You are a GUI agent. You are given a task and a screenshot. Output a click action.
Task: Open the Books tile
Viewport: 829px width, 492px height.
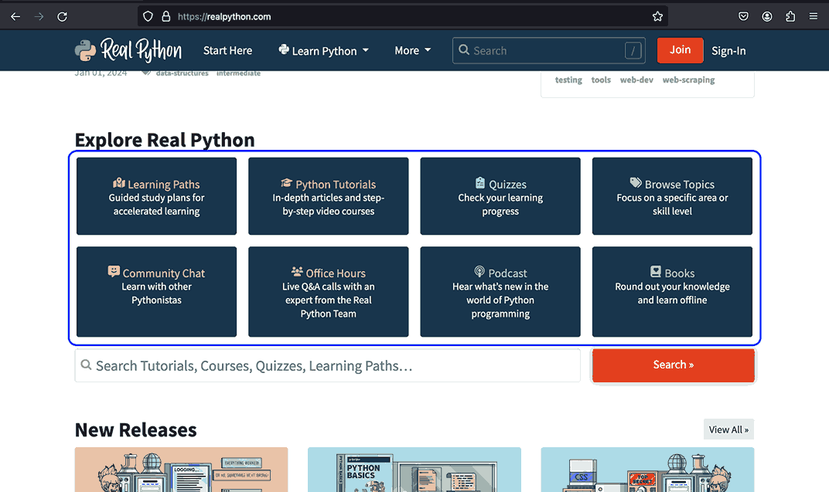(x=672, y=291)
